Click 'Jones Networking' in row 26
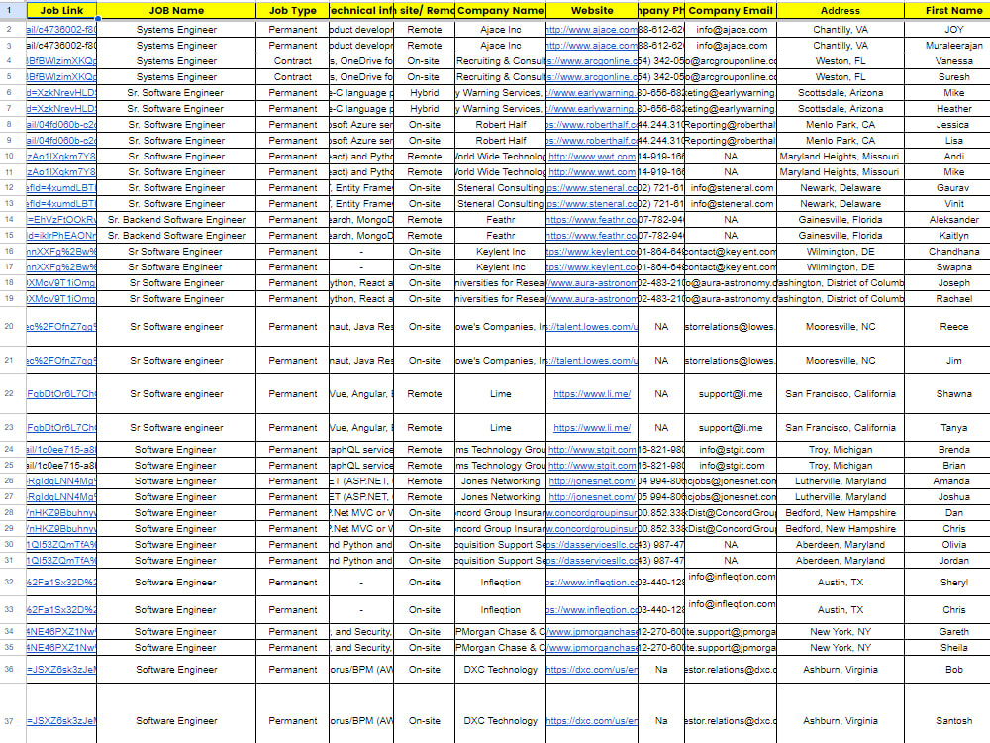990x743 pixels. tap(500, 481)
